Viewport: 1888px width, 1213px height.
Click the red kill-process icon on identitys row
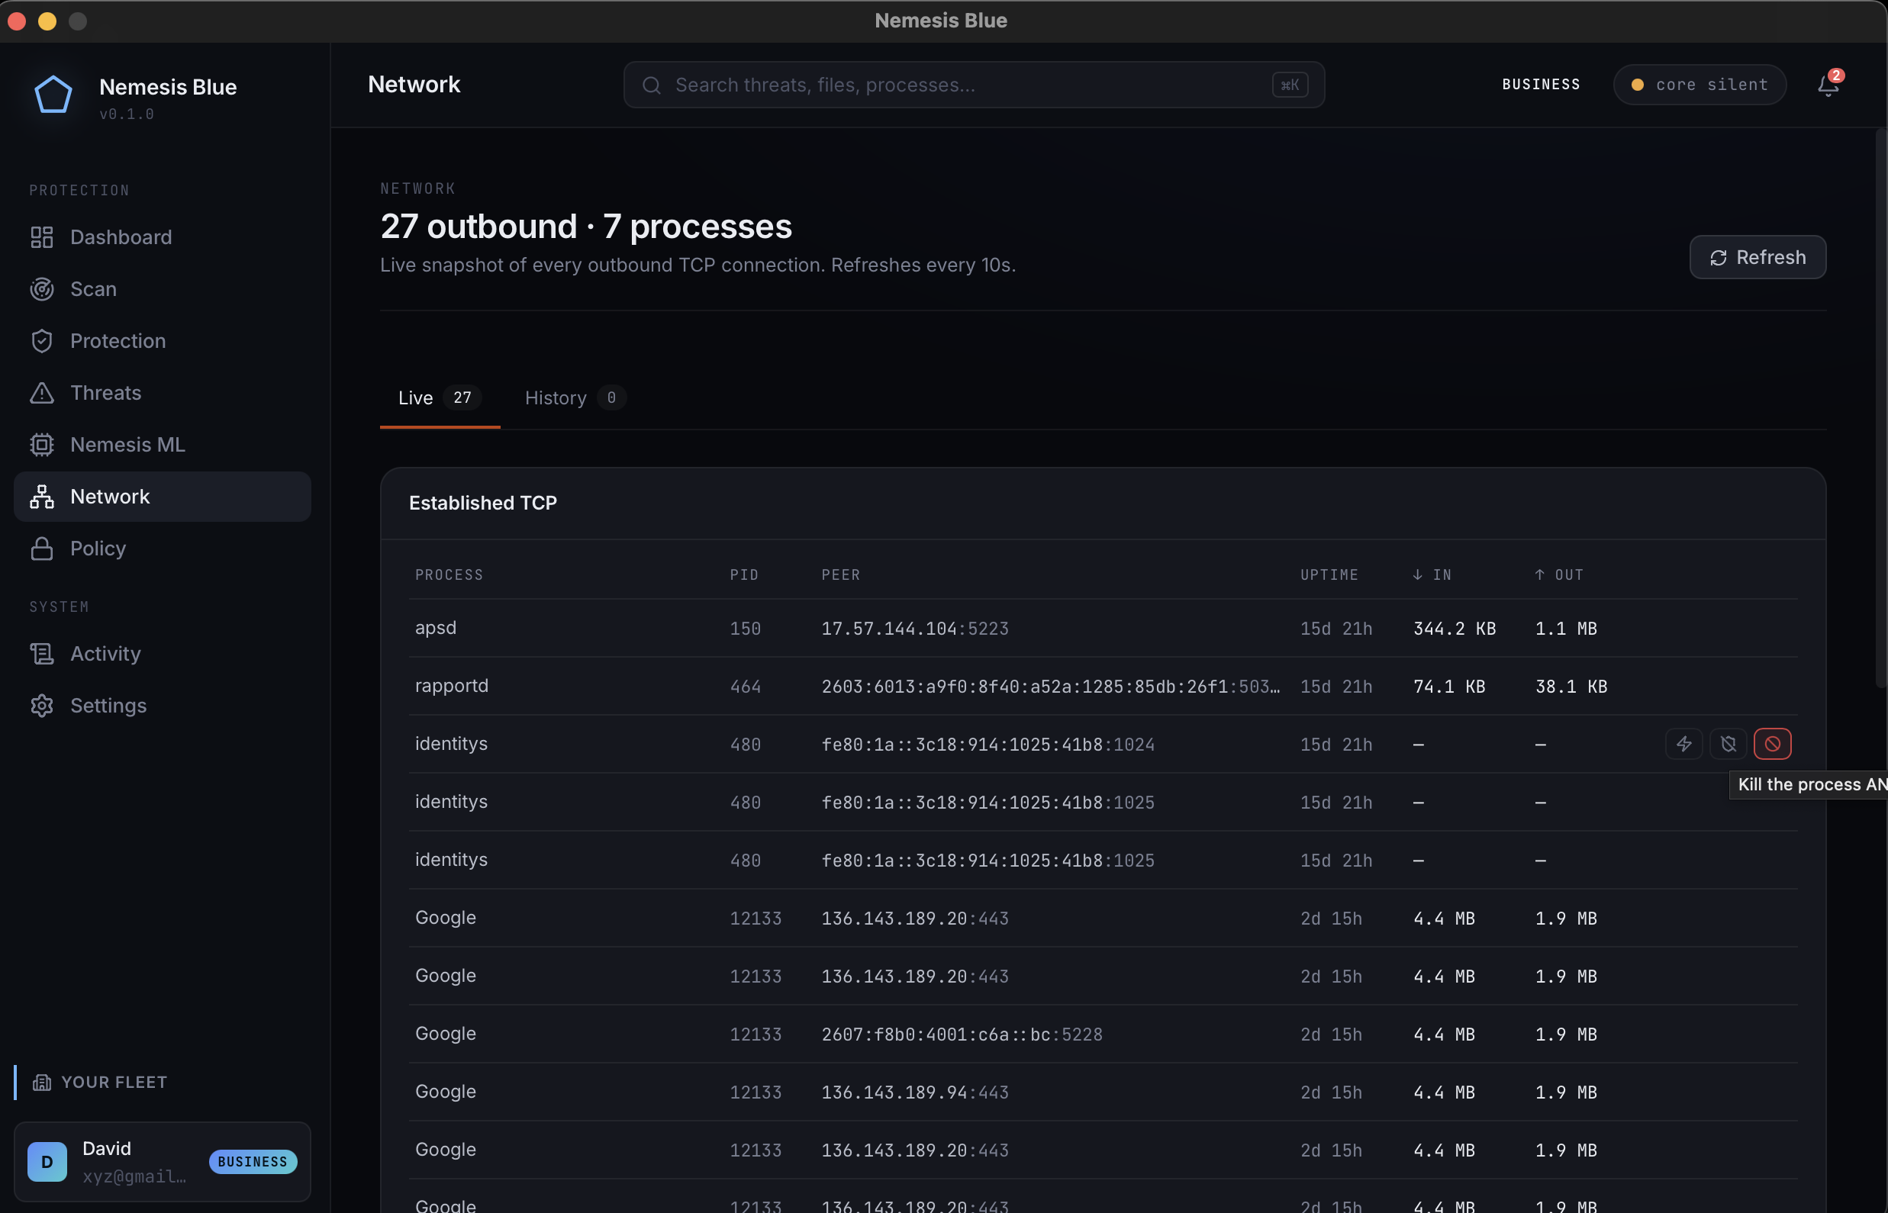1772,744
